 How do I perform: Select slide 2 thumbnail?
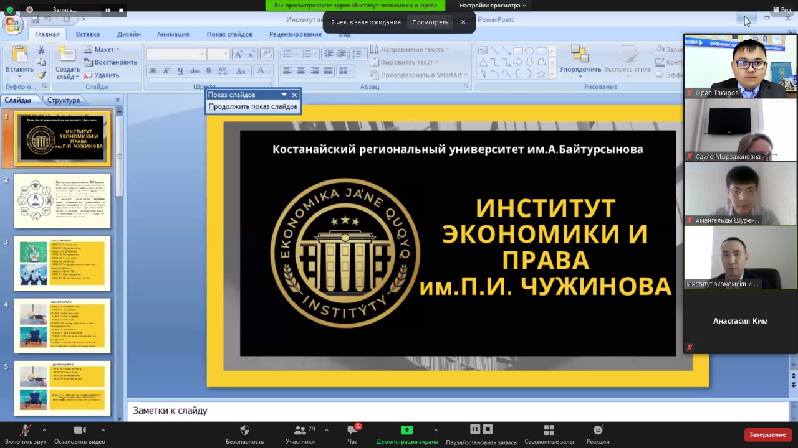tap(62, 201)
